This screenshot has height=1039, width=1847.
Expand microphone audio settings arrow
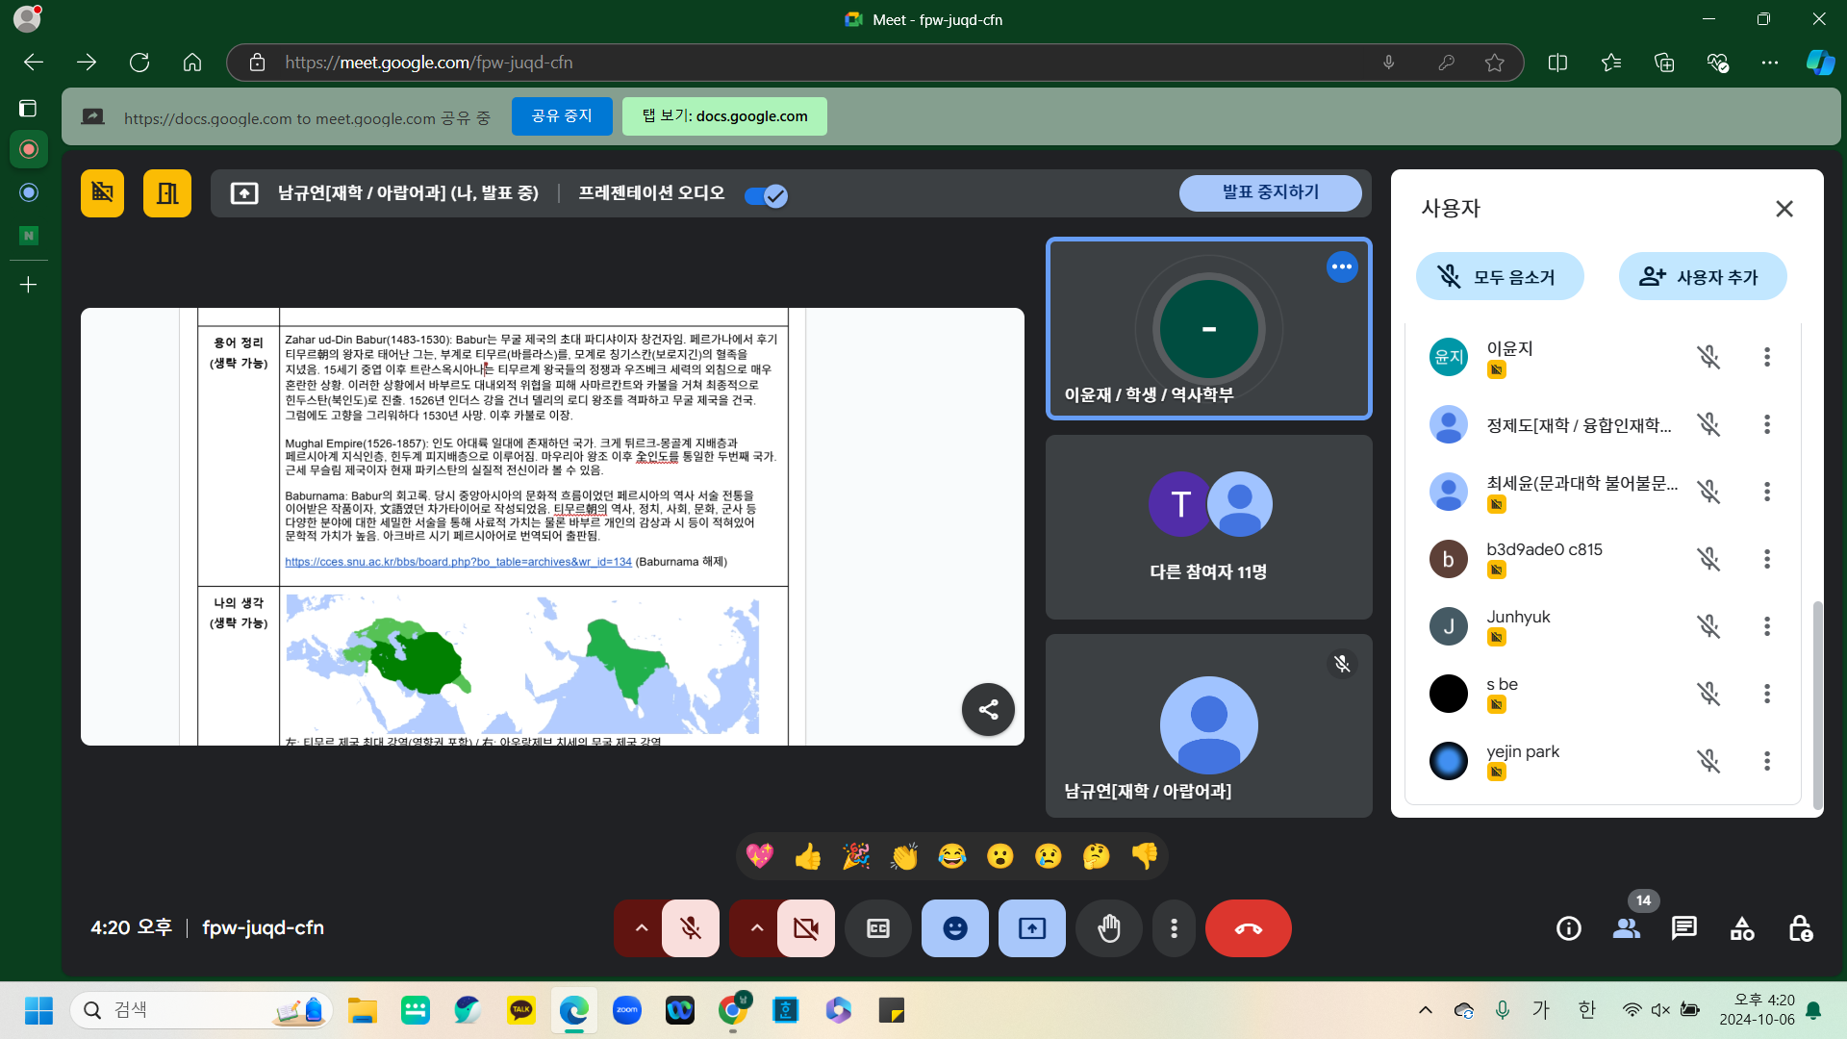[x=641, y=928]
